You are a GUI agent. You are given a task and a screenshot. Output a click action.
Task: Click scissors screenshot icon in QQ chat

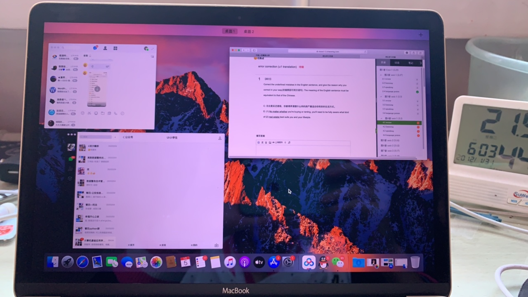pyautogui.click(x=89, y=113)
